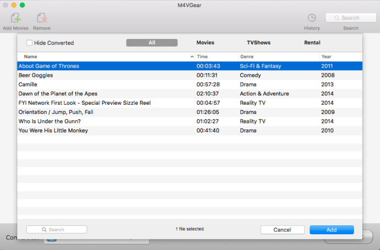
Task: Click the Comedy genre cell
Action: tap(250, 75)
